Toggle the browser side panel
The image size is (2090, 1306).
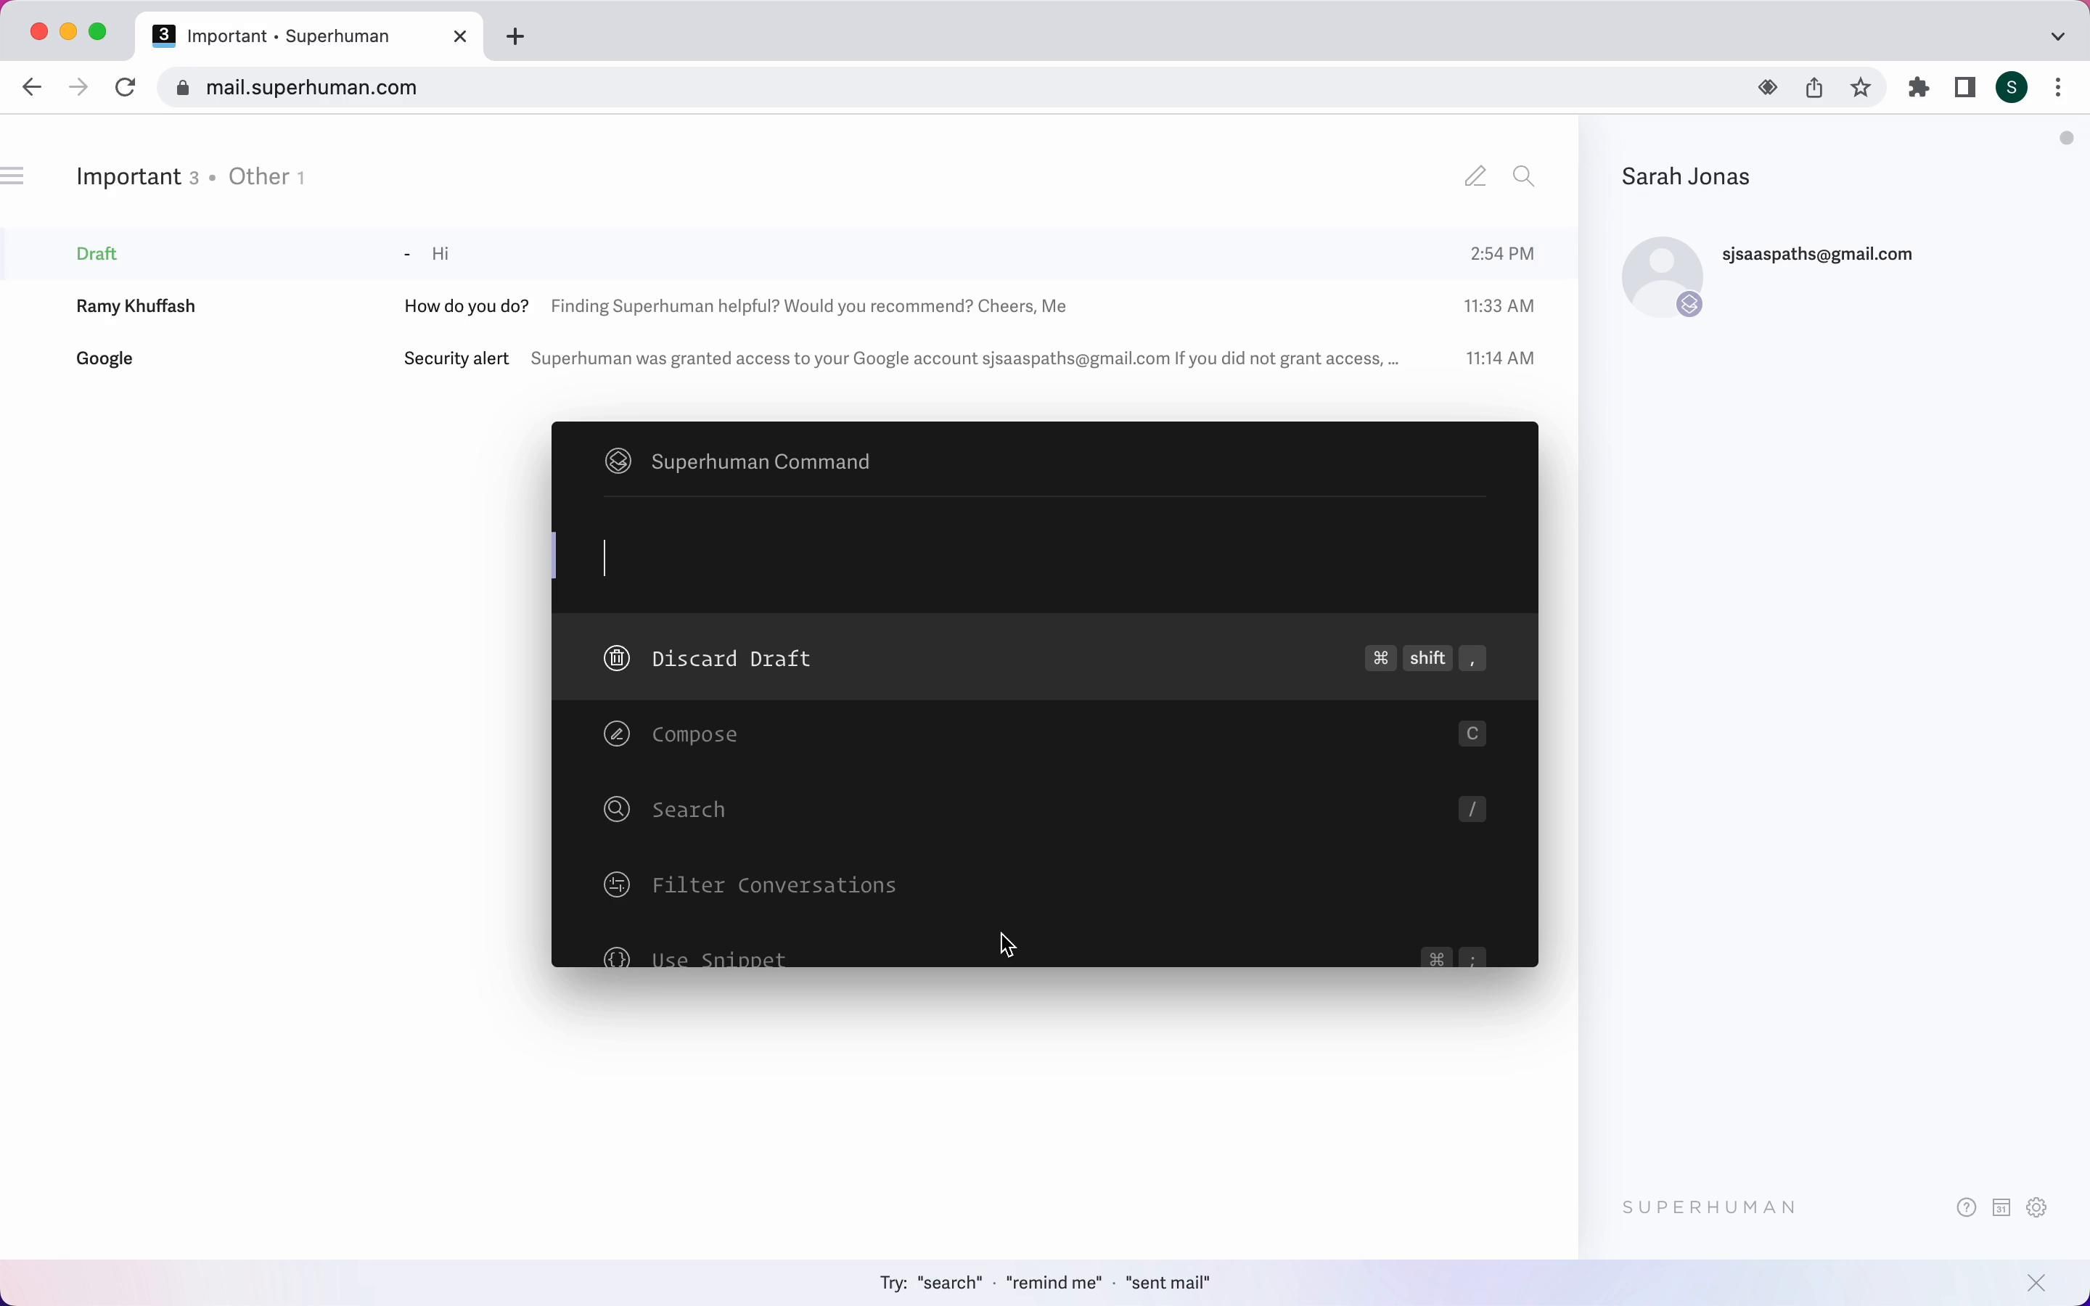pos(1967,88)
